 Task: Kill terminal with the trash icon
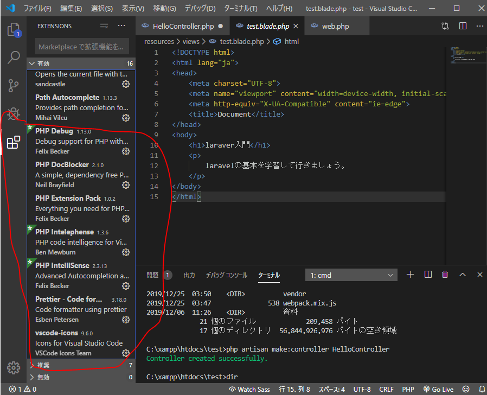pos(445,275)
